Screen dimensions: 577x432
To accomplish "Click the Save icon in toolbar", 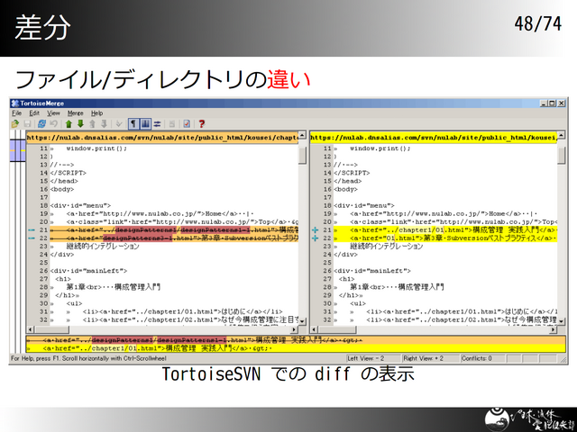I will click(29, 123).
